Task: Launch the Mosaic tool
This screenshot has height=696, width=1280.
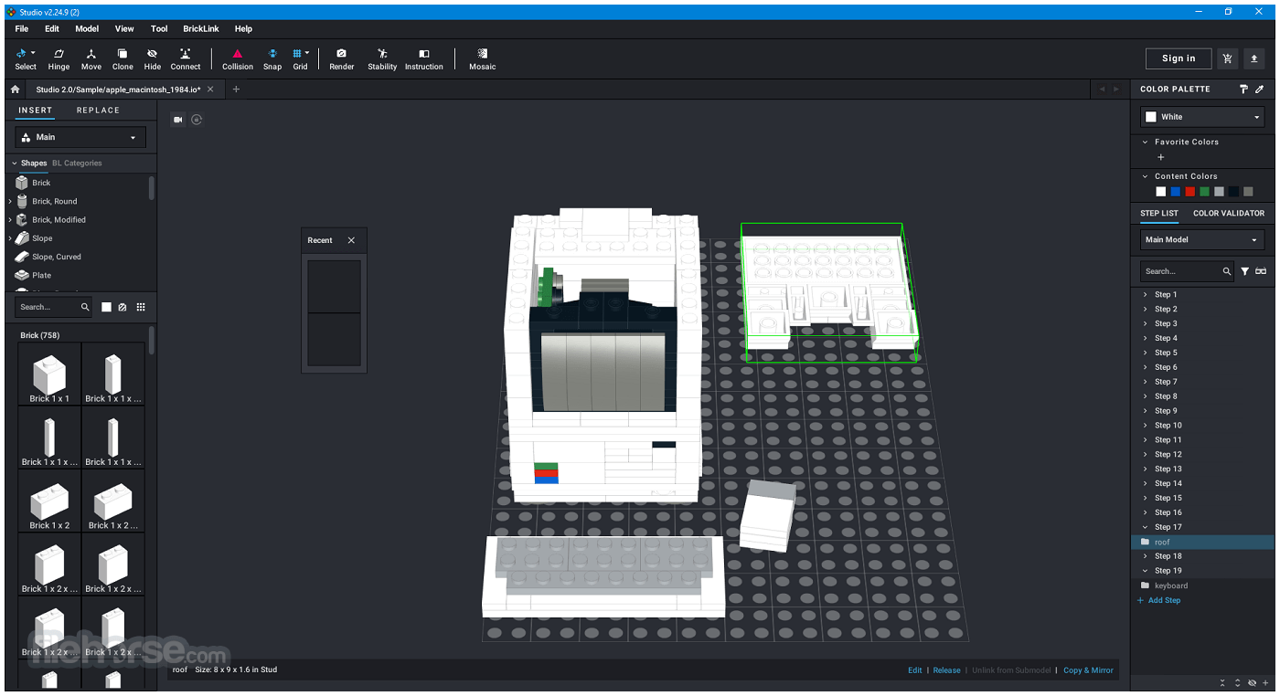Action: tap(482, 59)
